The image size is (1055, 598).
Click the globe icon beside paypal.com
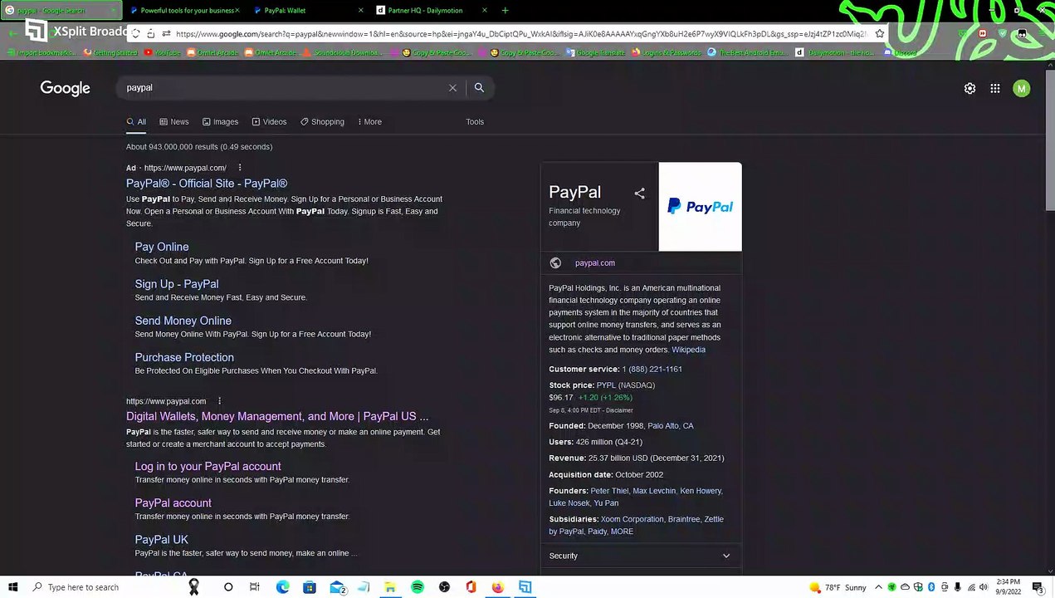(555, 262)
